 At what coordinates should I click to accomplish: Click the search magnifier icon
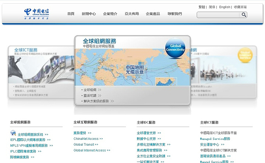coord(244,15)
